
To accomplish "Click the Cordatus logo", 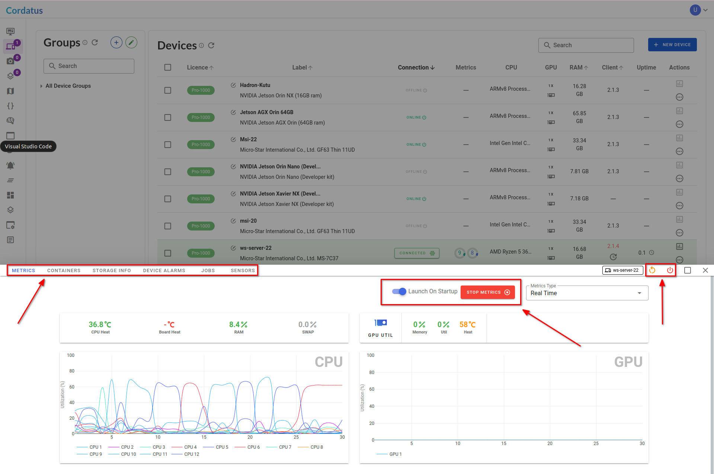I will tap(24, 10).
